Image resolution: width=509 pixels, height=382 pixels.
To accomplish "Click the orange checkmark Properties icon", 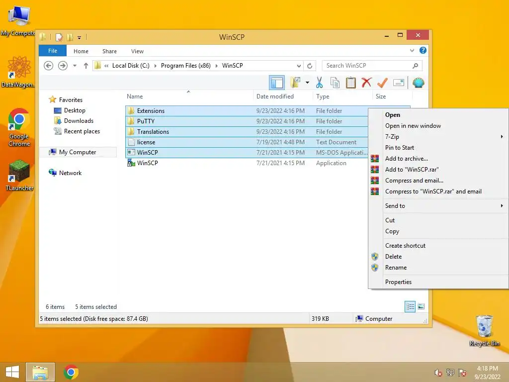I will pos(382,83).
